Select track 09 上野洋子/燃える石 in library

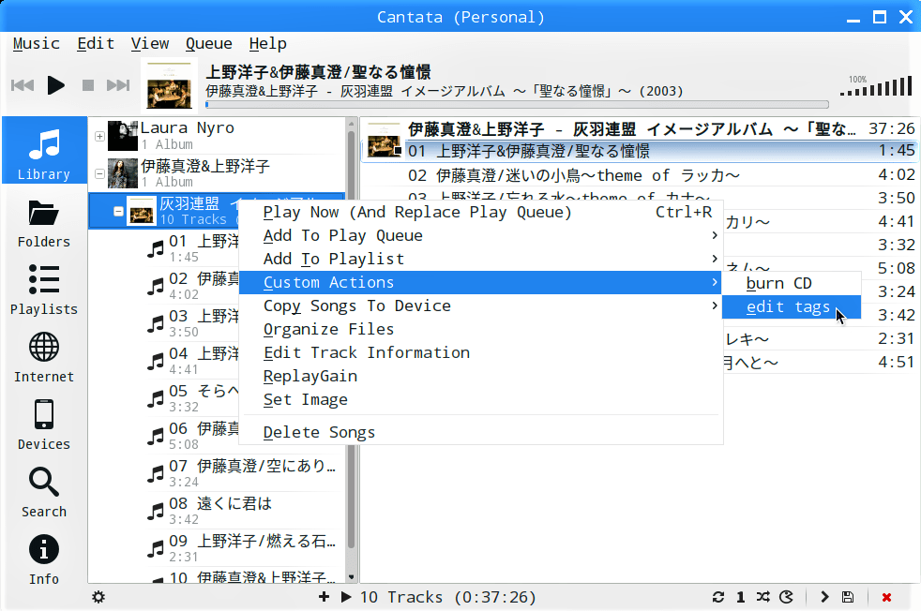245,548
